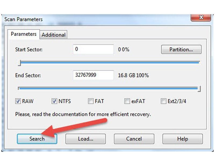
Task: Click the Start Sector input field
Action: (x=93, y=50)
